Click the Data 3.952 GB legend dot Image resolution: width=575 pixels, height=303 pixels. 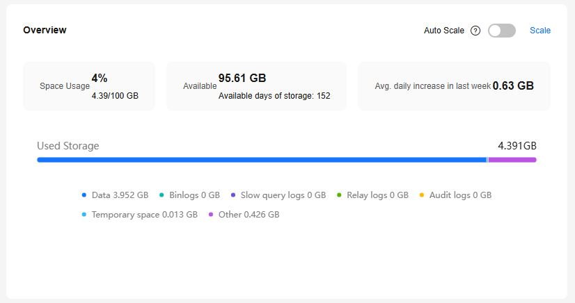pyautogui.click(x=84, y=195)
